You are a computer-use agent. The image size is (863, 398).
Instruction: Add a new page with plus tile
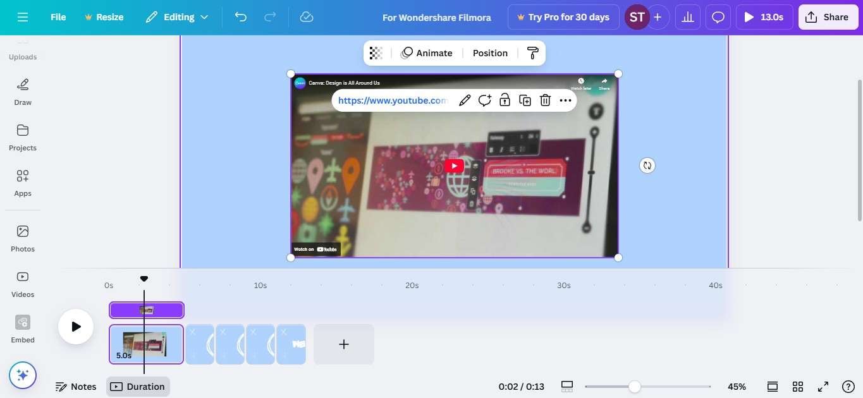[344, 344]
